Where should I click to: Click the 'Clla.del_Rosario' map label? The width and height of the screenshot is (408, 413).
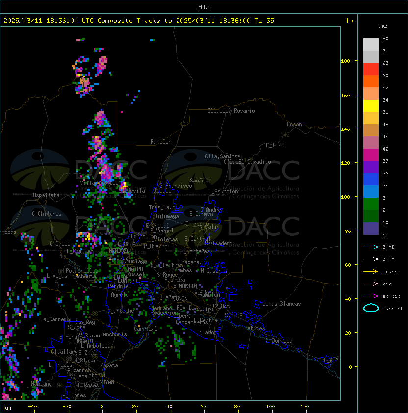tap(231, 111)
